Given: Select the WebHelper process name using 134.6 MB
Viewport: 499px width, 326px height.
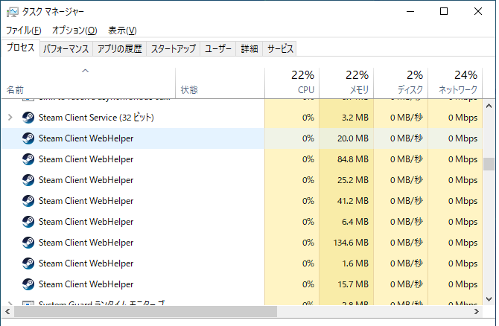Looking at the screenshot, I should [86, 243].
